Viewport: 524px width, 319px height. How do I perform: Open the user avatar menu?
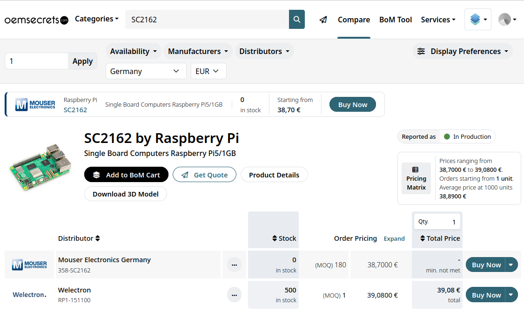507,20
